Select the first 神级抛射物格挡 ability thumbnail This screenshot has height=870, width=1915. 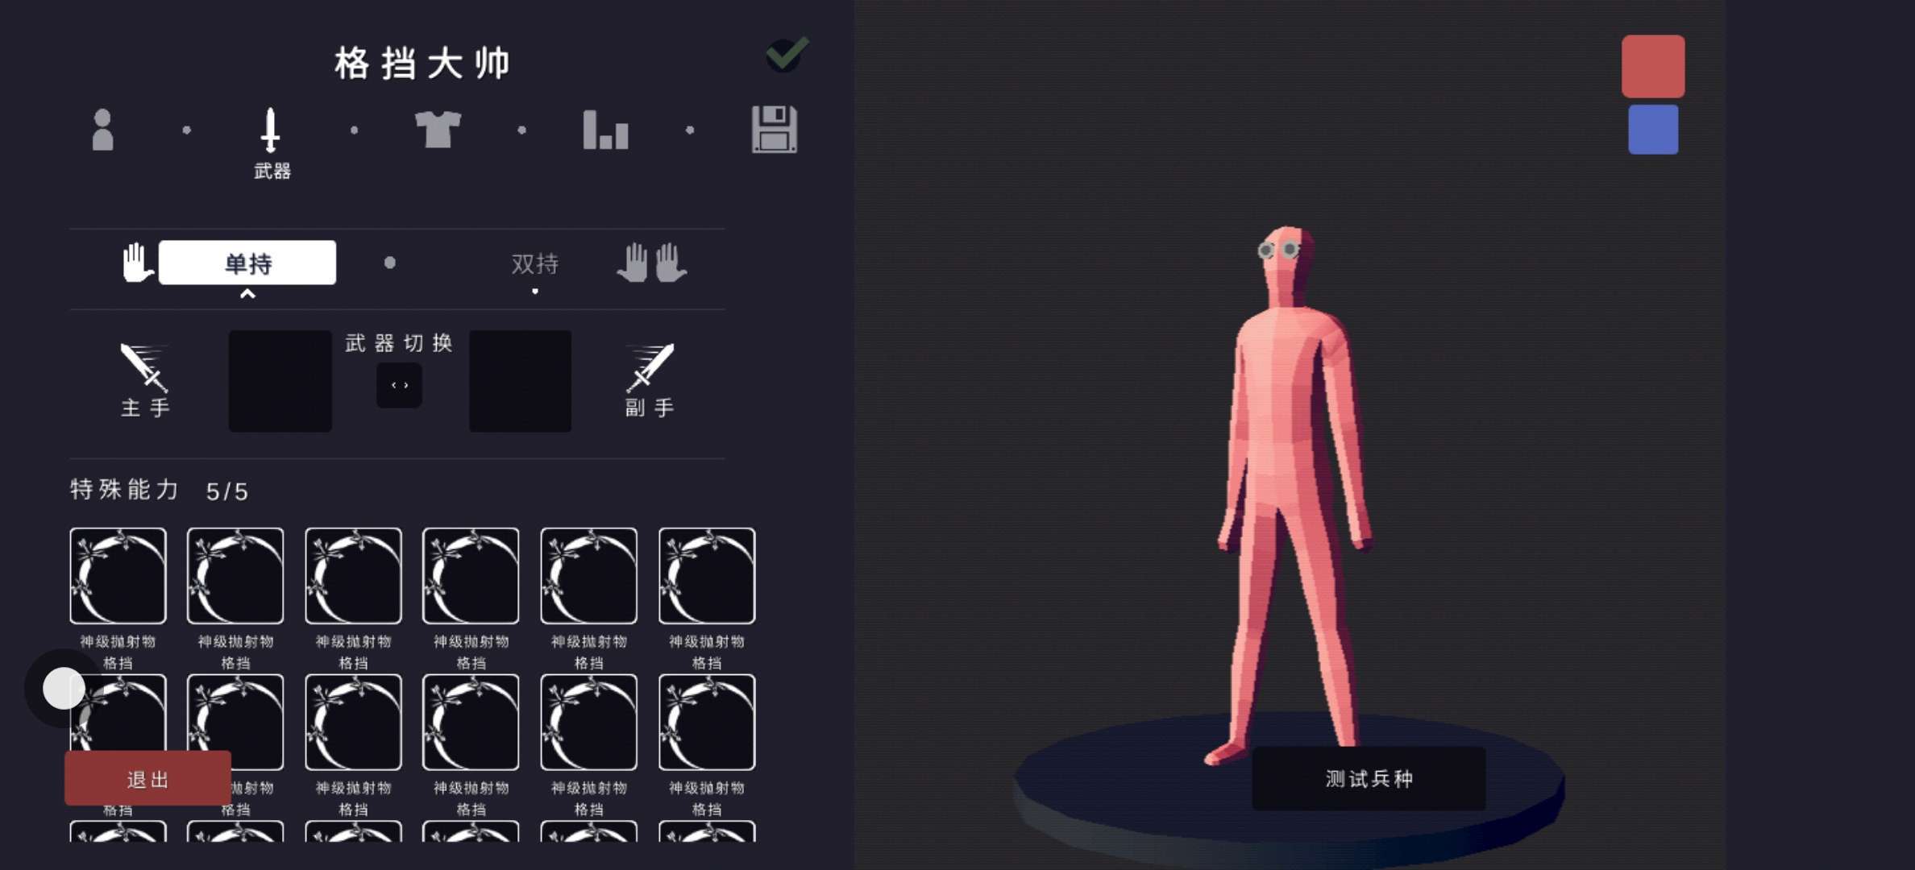(118, 576)
